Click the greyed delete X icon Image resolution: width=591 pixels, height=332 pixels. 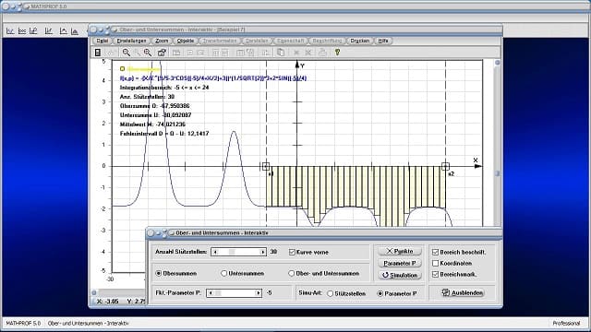coord(296,53)
